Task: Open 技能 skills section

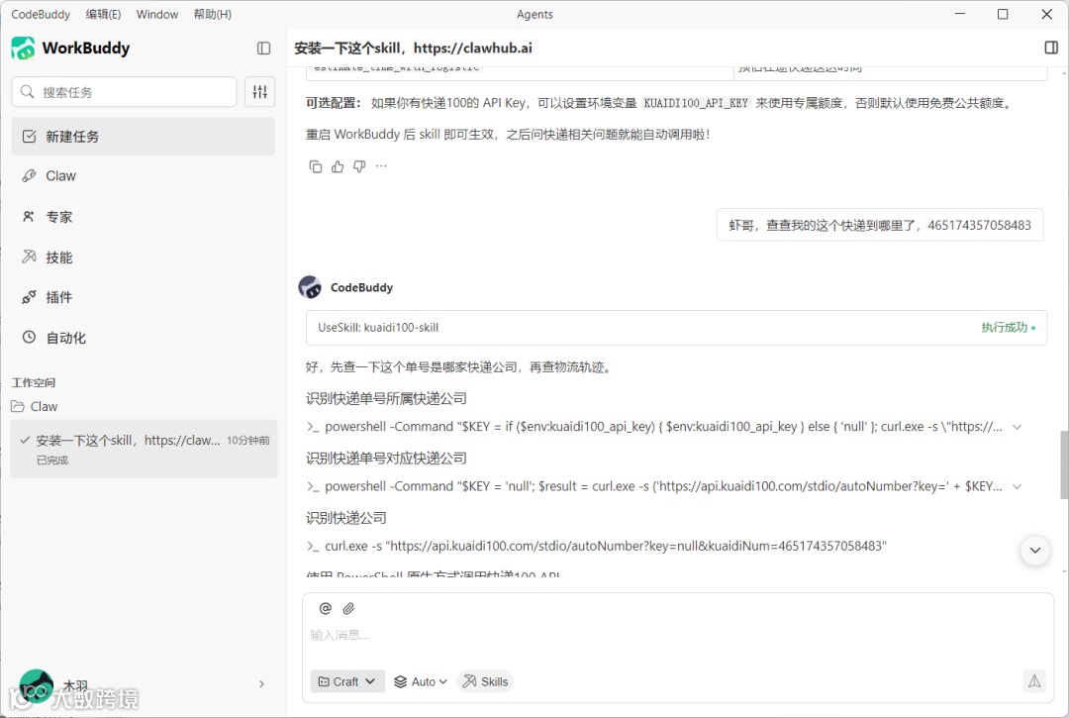Action: point(144,257)
